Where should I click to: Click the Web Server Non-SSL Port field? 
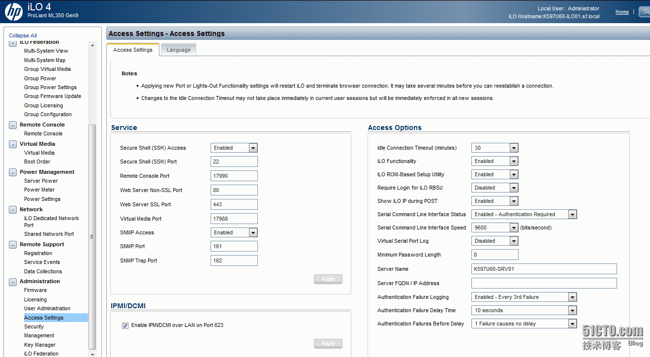pyautogui.click(x=234, y=190)
